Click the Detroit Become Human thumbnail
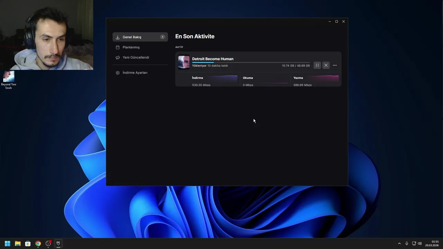Image resolution: width=443 pixels, height=249 pixels. point(184,62)
